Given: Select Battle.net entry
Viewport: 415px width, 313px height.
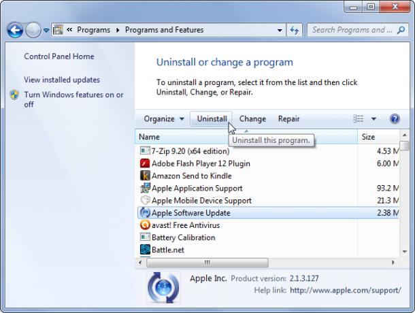Looking at the screenshot, I should pyautogui.click(x=268, y=250).
